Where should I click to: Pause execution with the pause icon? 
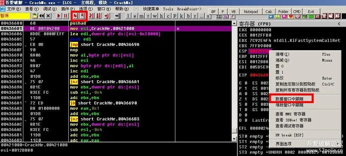(x=66, y=16)
